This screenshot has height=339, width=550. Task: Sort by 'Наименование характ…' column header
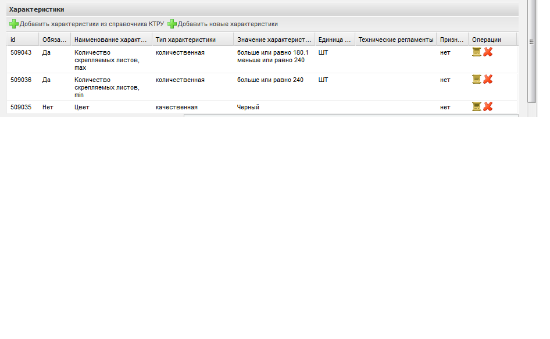pyautogui.click(x=111, y=40)
